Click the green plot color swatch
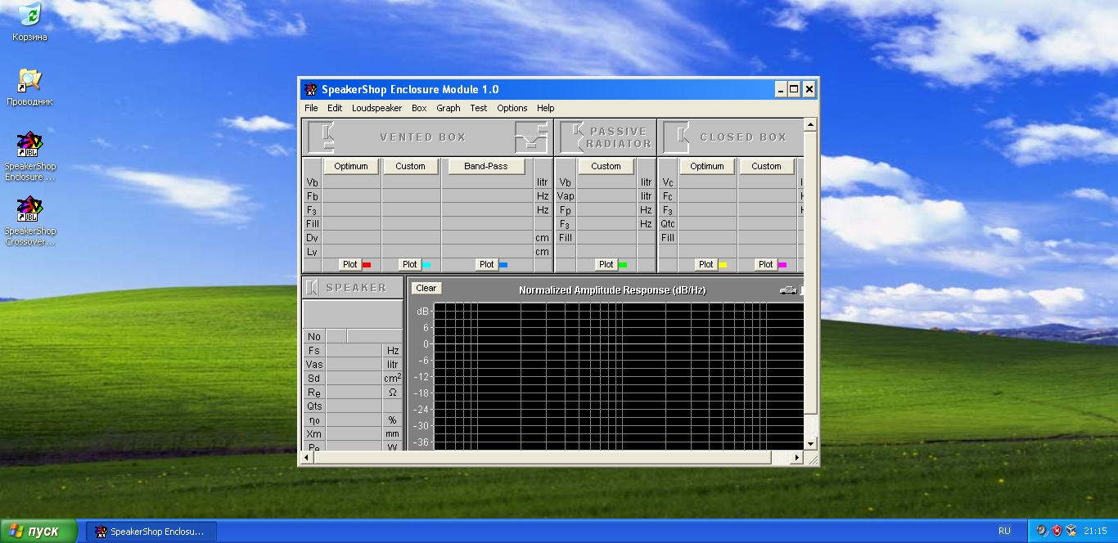 (623, 265)
